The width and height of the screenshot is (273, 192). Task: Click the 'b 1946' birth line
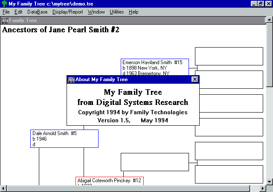(40, 139)
